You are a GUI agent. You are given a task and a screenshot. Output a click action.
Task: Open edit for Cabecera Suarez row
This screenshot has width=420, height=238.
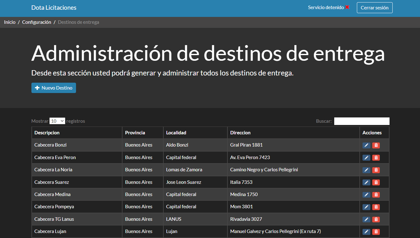(x=366, y=182)
